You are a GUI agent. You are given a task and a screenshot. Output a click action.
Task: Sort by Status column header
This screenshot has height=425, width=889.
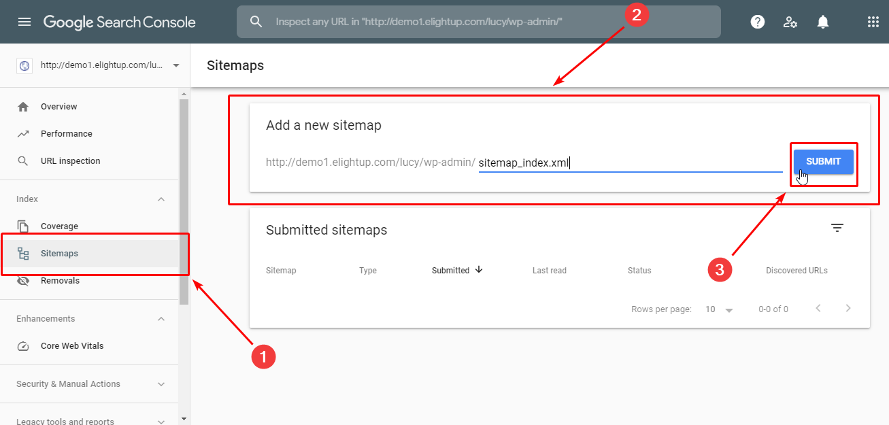(x=639, y=271)
